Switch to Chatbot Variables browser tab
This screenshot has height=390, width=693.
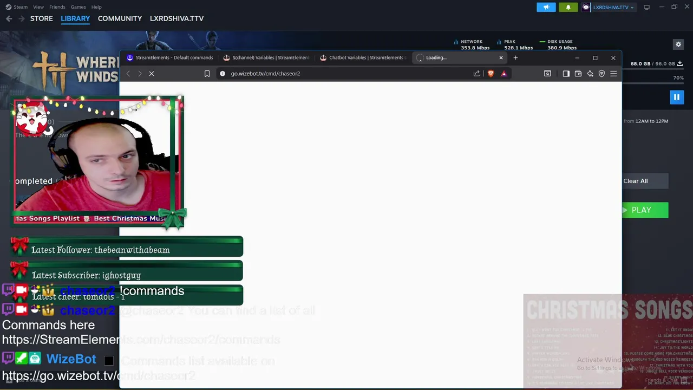363,57
